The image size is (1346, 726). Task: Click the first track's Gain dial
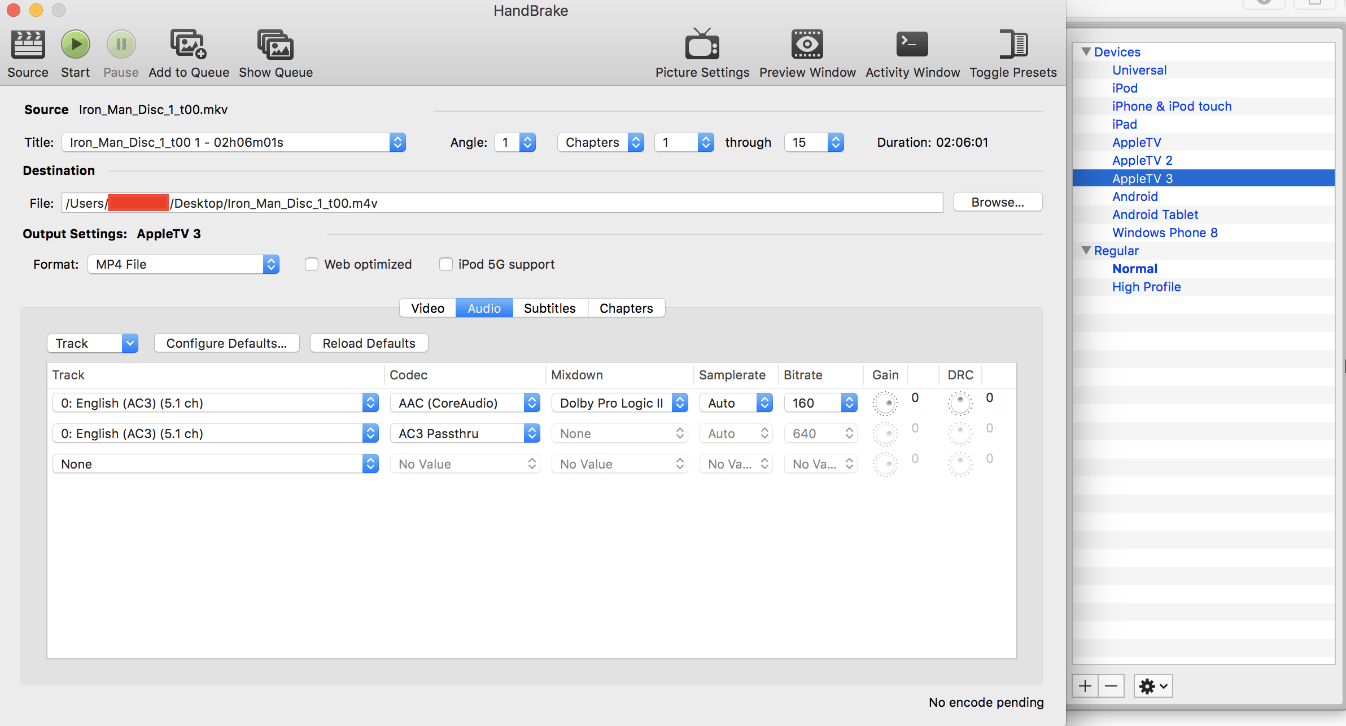pyautogui.click(x=885, y=403)
